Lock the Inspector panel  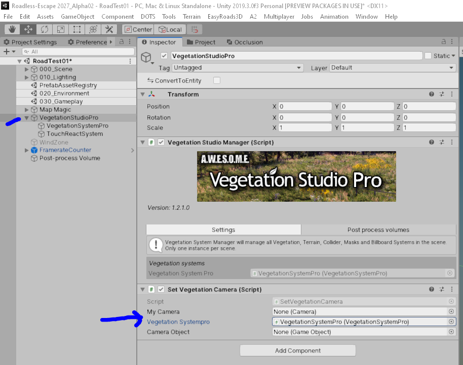coord(444,42)
